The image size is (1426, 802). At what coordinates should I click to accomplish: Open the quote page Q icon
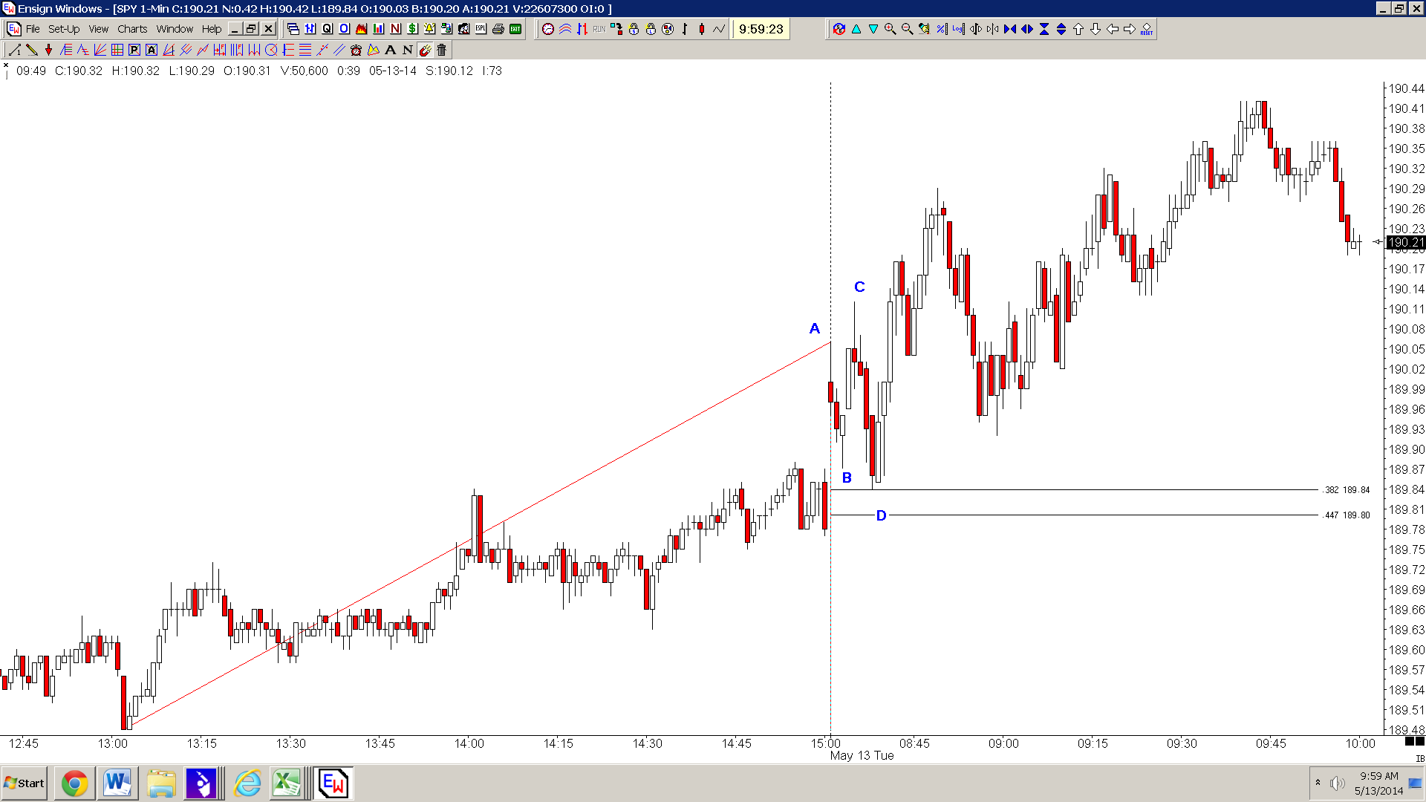[328, 29]
